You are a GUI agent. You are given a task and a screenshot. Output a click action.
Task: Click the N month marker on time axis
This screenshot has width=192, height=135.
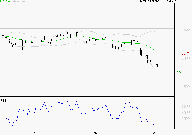coord(35,133)
